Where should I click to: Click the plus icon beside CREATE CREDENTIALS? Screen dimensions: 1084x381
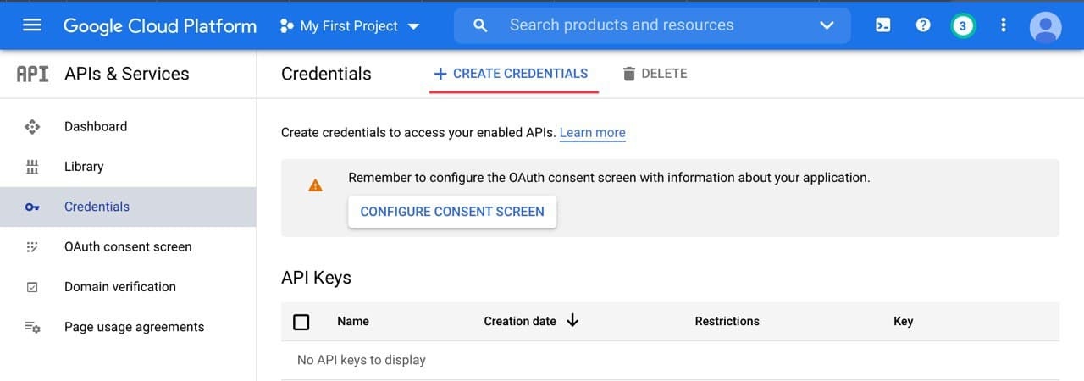point(440,74)
